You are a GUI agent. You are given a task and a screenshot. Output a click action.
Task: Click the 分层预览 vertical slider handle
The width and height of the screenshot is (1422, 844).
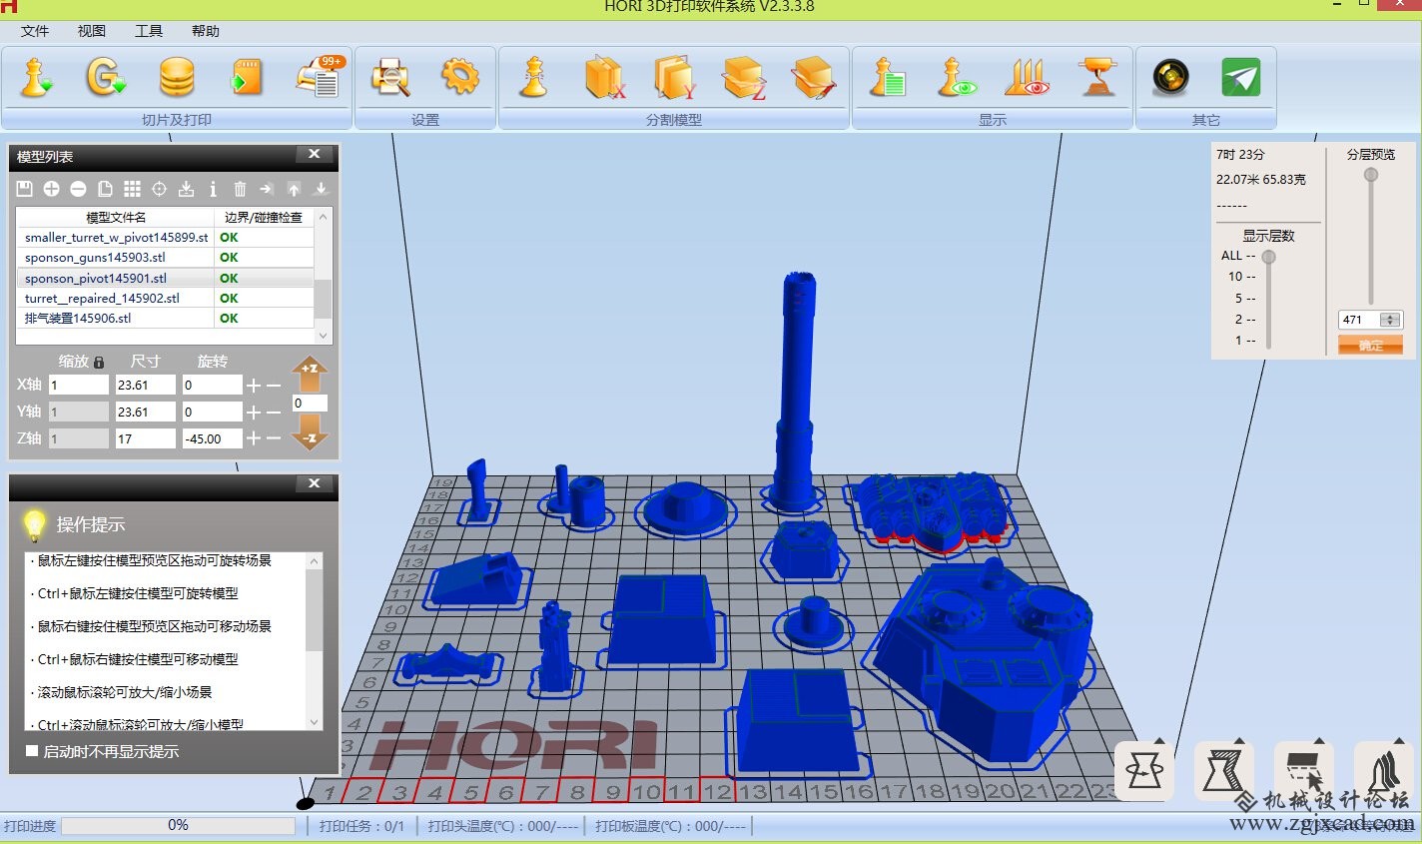(1371, 175)
